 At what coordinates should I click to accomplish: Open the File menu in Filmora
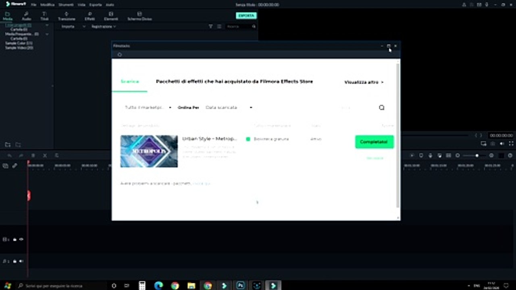33,5
